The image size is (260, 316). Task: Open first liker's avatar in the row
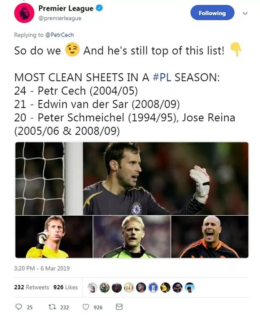coord(93,287)
